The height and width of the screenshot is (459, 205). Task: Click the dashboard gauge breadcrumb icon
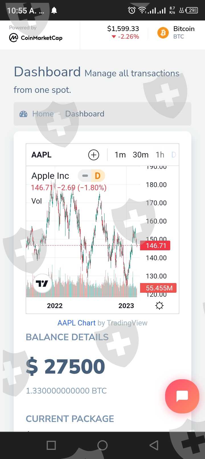click(x=23, y=114)
